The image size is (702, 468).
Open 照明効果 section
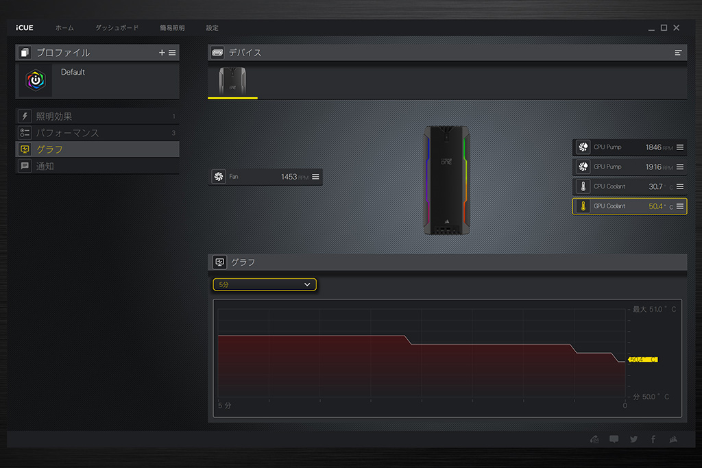pos(97,116)
